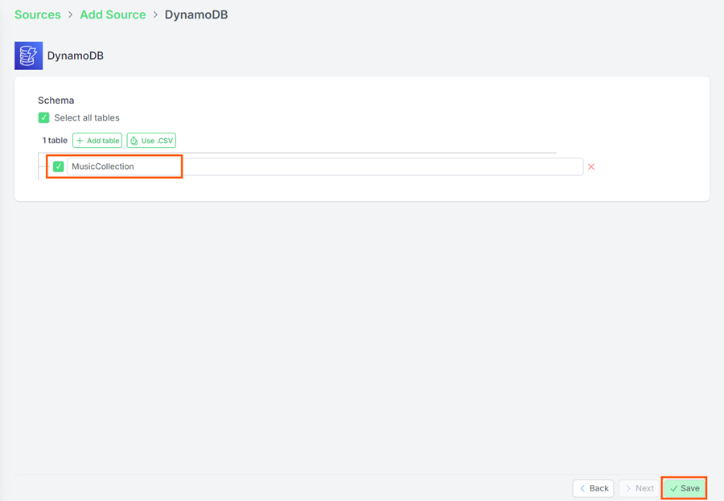The image size is (724, 501).
Task: Click the disabled Next button
Action: point(639,488)
